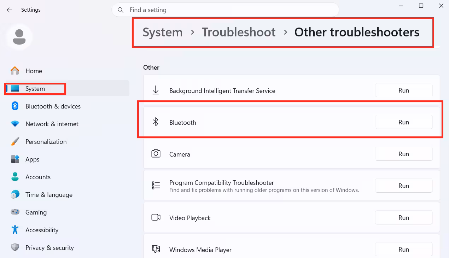This screenshot has height=258, width=449.
Task: Run the Background Intelligent Transfer Service troubleshooter
Action: 404,90
